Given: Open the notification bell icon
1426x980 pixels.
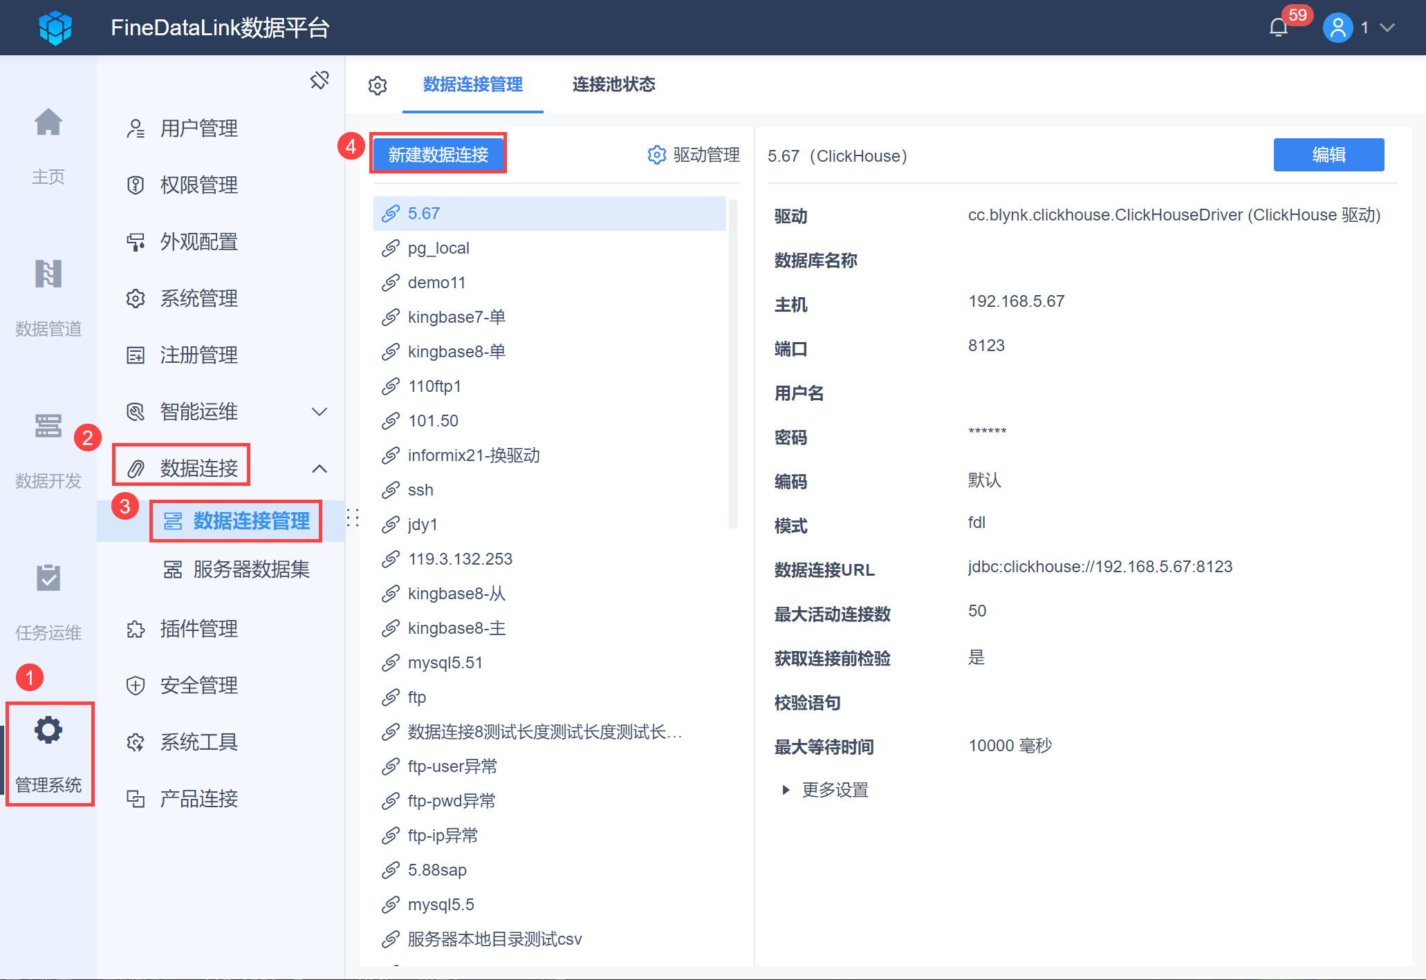Looking at the screenshot, I should tap(1278, 28).
